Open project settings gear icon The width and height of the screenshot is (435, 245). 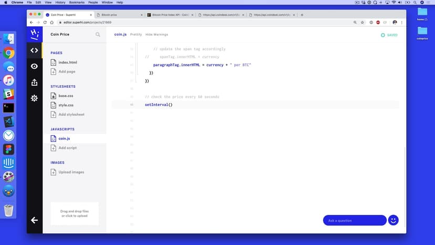coord(34,98)
